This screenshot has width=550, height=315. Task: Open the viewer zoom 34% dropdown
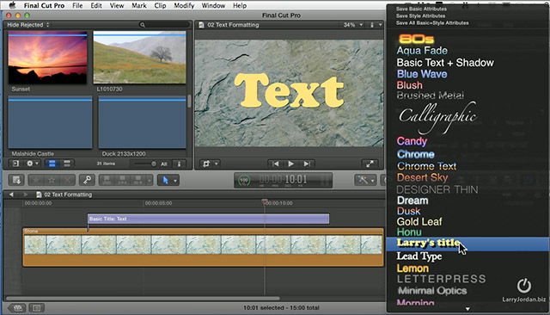pyautogui.click(x=352, y=25)
